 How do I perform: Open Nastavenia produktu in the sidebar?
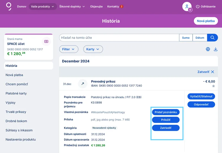click(21, 140)
